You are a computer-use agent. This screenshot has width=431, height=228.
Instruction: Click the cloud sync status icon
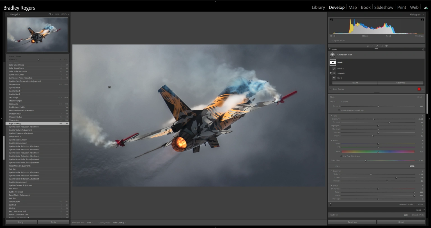coord(426,8)
